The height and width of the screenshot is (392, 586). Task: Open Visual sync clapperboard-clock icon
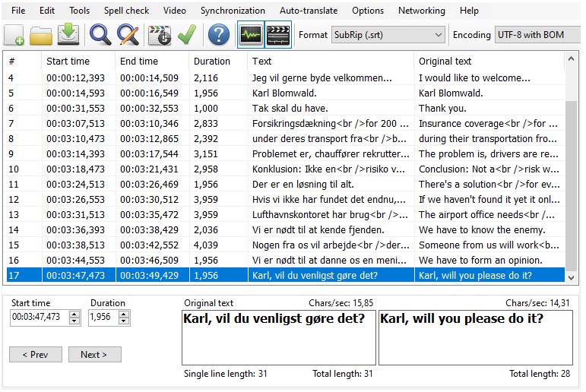click(x=160, y=35)
